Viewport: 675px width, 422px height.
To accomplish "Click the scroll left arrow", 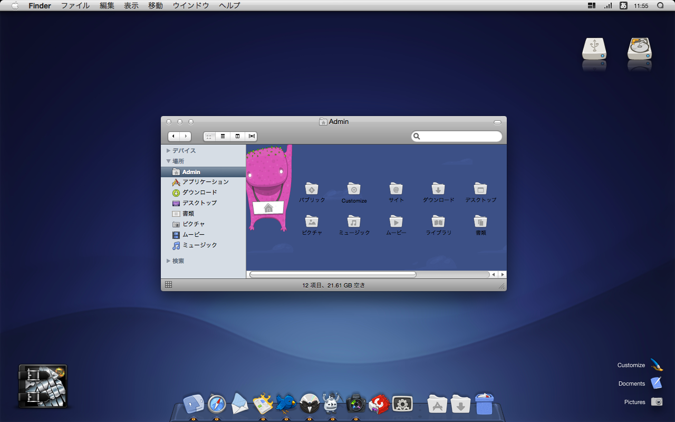I will 494,274.
